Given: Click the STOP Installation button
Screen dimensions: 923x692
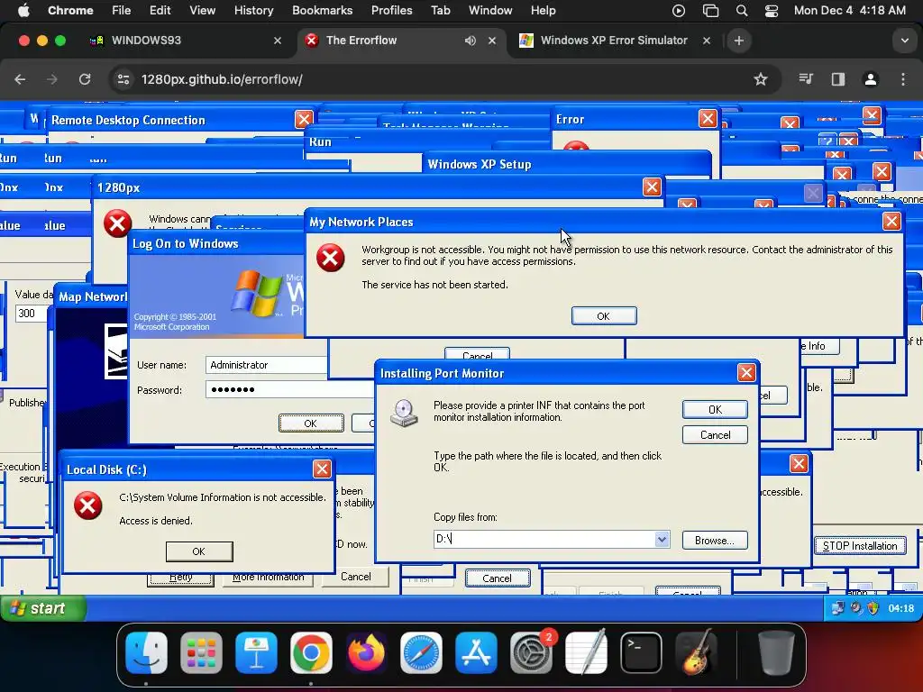Looking at the screenshot, I should (860, 545).
